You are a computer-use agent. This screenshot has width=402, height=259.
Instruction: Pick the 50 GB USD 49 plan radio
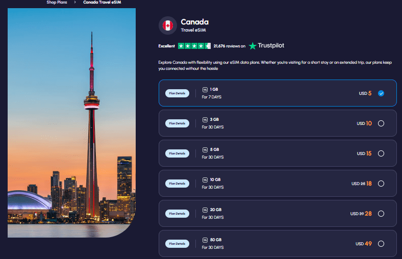click(x=381, y=244)
